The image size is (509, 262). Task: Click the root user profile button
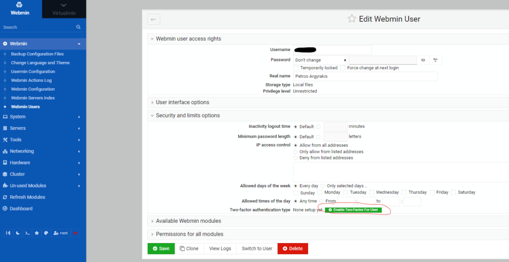tap(61, 233)
